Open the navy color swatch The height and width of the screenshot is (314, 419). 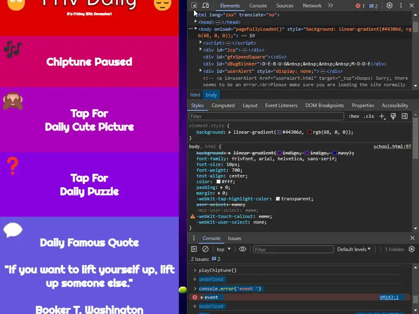pos(335,153)
